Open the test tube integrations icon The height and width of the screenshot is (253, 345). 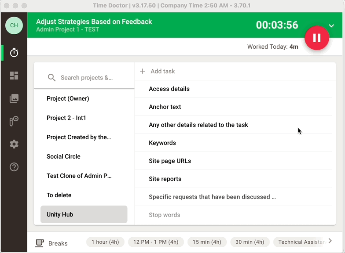[14, 121]
